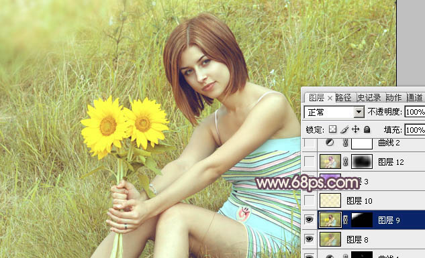Open the blend mode dropdown arrow
425x258 pixels.
coord(359,112)
